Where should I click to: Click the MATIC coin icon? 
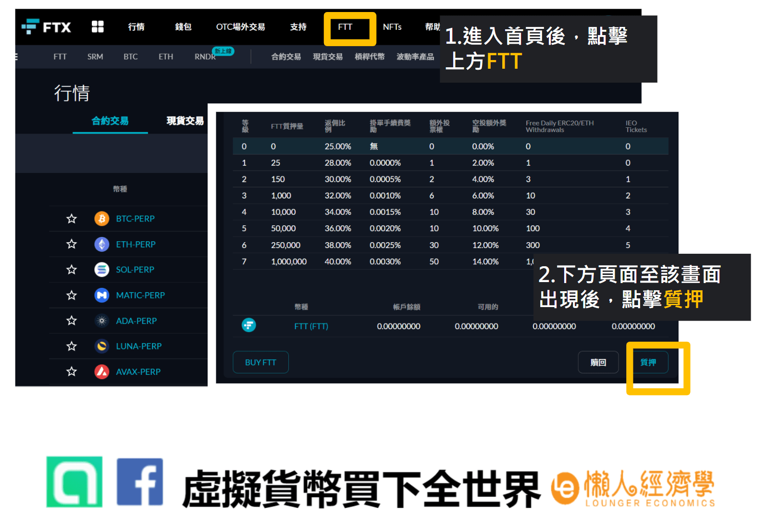[101, 296]
